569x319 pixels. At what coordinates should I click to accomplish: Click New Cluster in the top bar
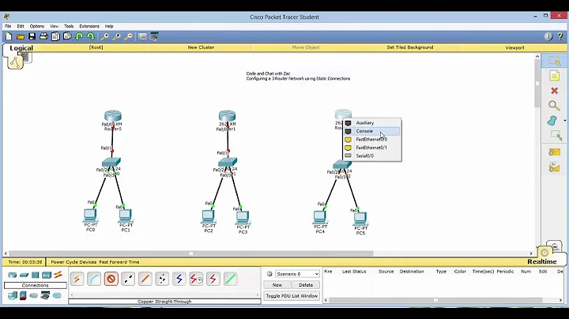pyautogui.click(x=201, y=47)
